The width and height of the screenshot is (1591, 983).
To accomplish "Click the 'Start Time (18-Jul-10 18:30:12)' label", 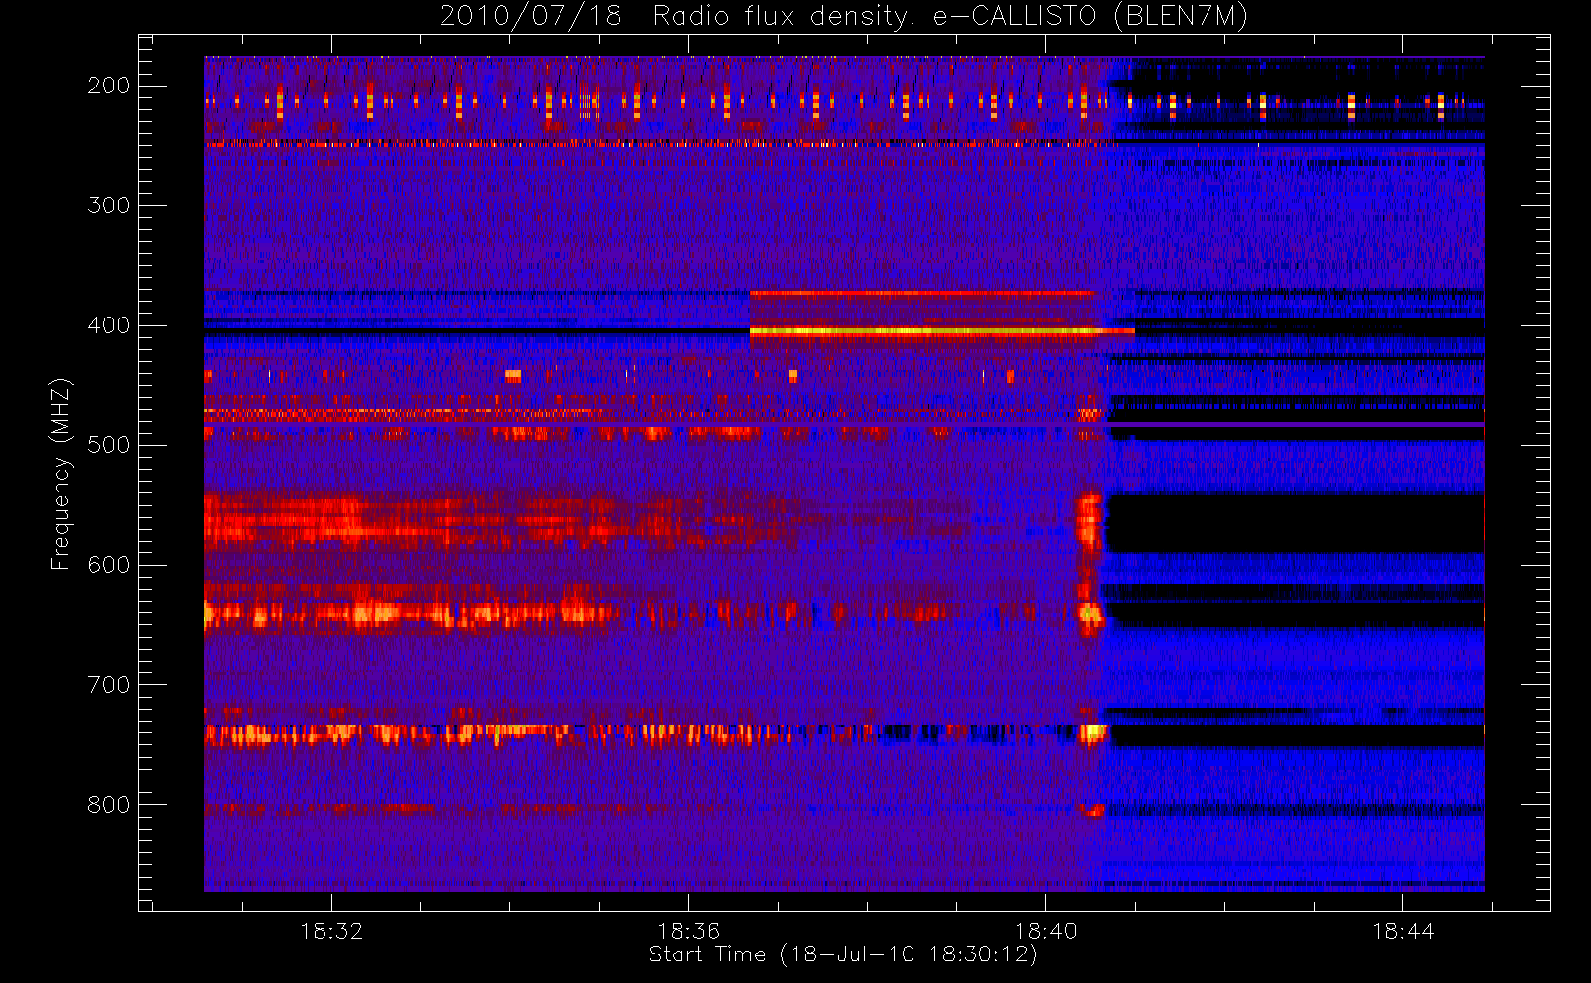I will [843, 954].
